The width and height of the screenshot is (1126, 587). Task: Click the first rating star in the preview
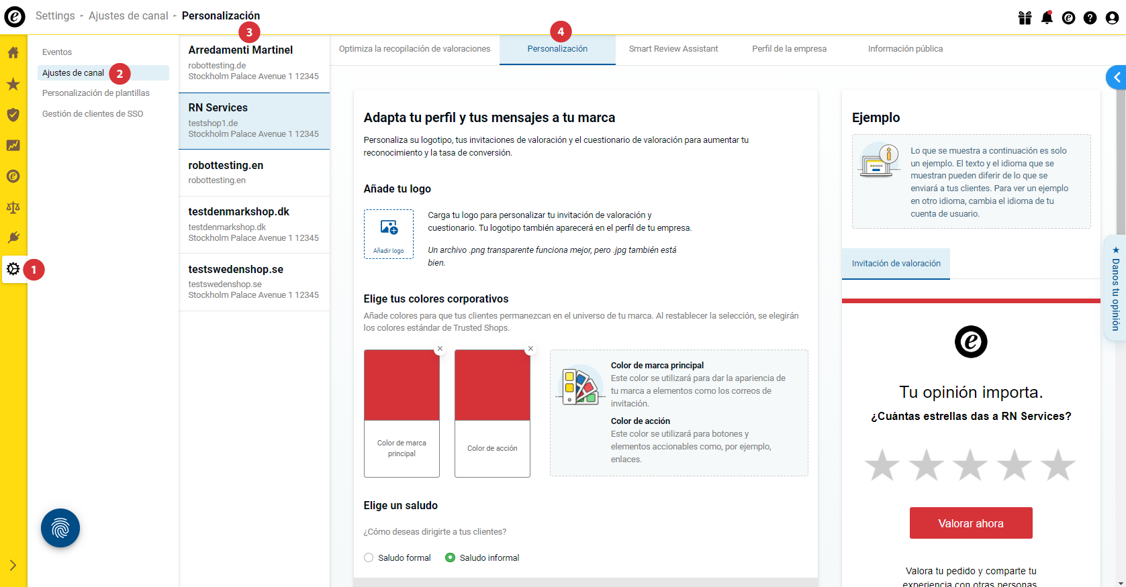(x=882, y=465)
